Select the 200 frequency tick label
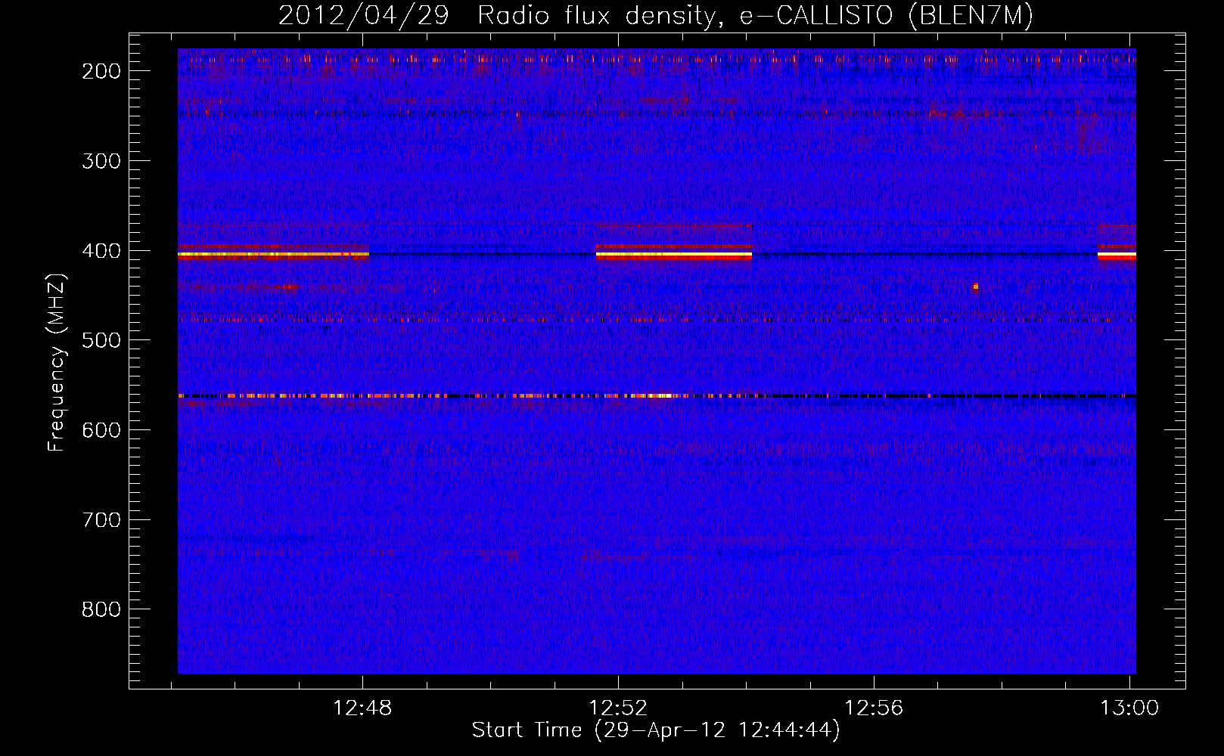This screenshot has height=756, width=1224. pyautogui.click(x=101, y=71)
